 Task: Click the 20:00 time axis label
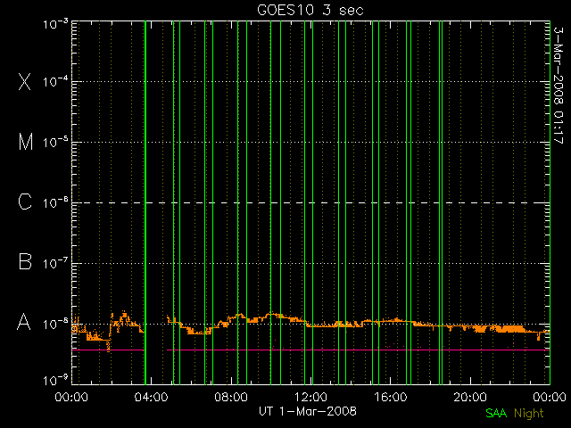[470, 397]
